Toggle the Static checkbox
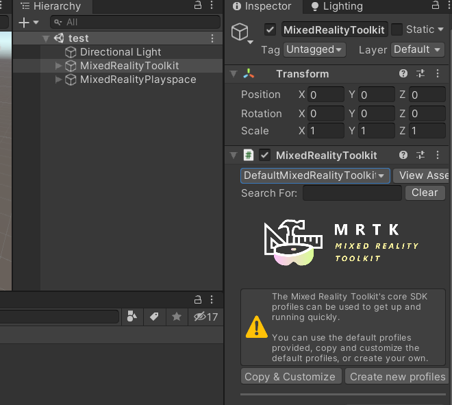Screen dimensions: 452x405 coord(397,29)
